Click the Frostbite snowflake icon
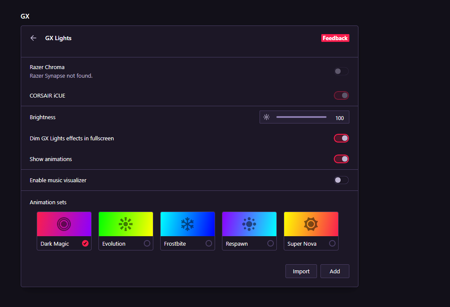Viewport: 450px width, 307px height. (187, 224)
